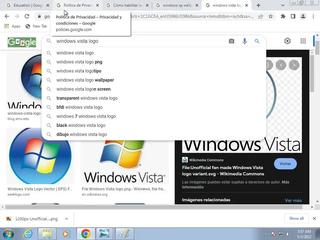Bookmark this page with the star icon

[x=271, y=17]
